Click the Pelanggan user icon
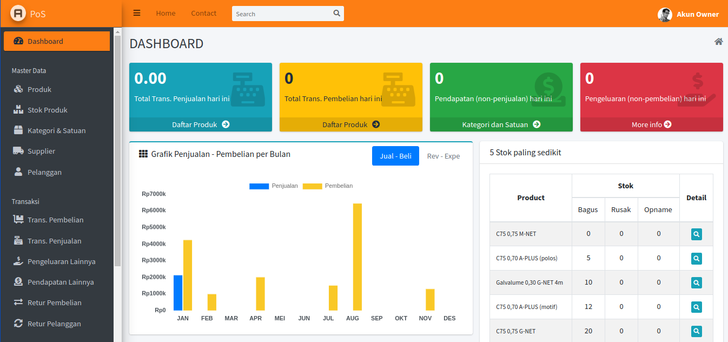728x342 pixels. (x=18, y=172)
